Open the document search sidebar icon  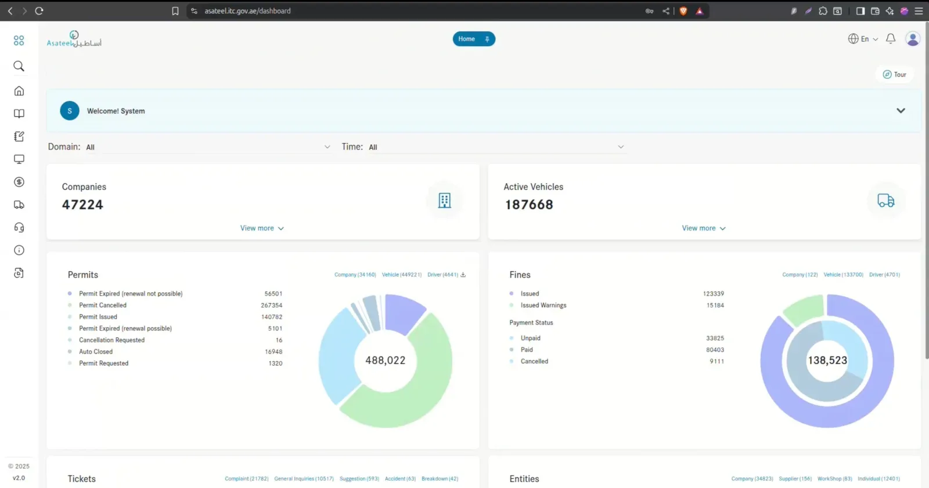pyautogui.click(x=19, y=273)
